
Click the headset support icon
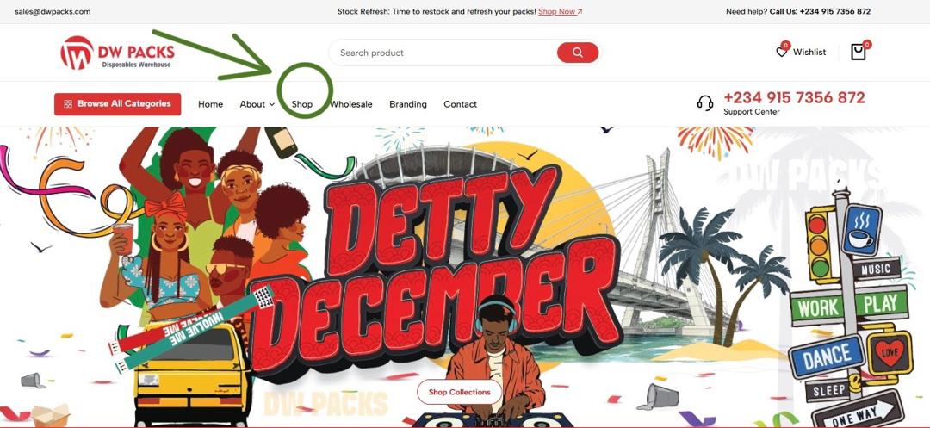tap(705, 103)
